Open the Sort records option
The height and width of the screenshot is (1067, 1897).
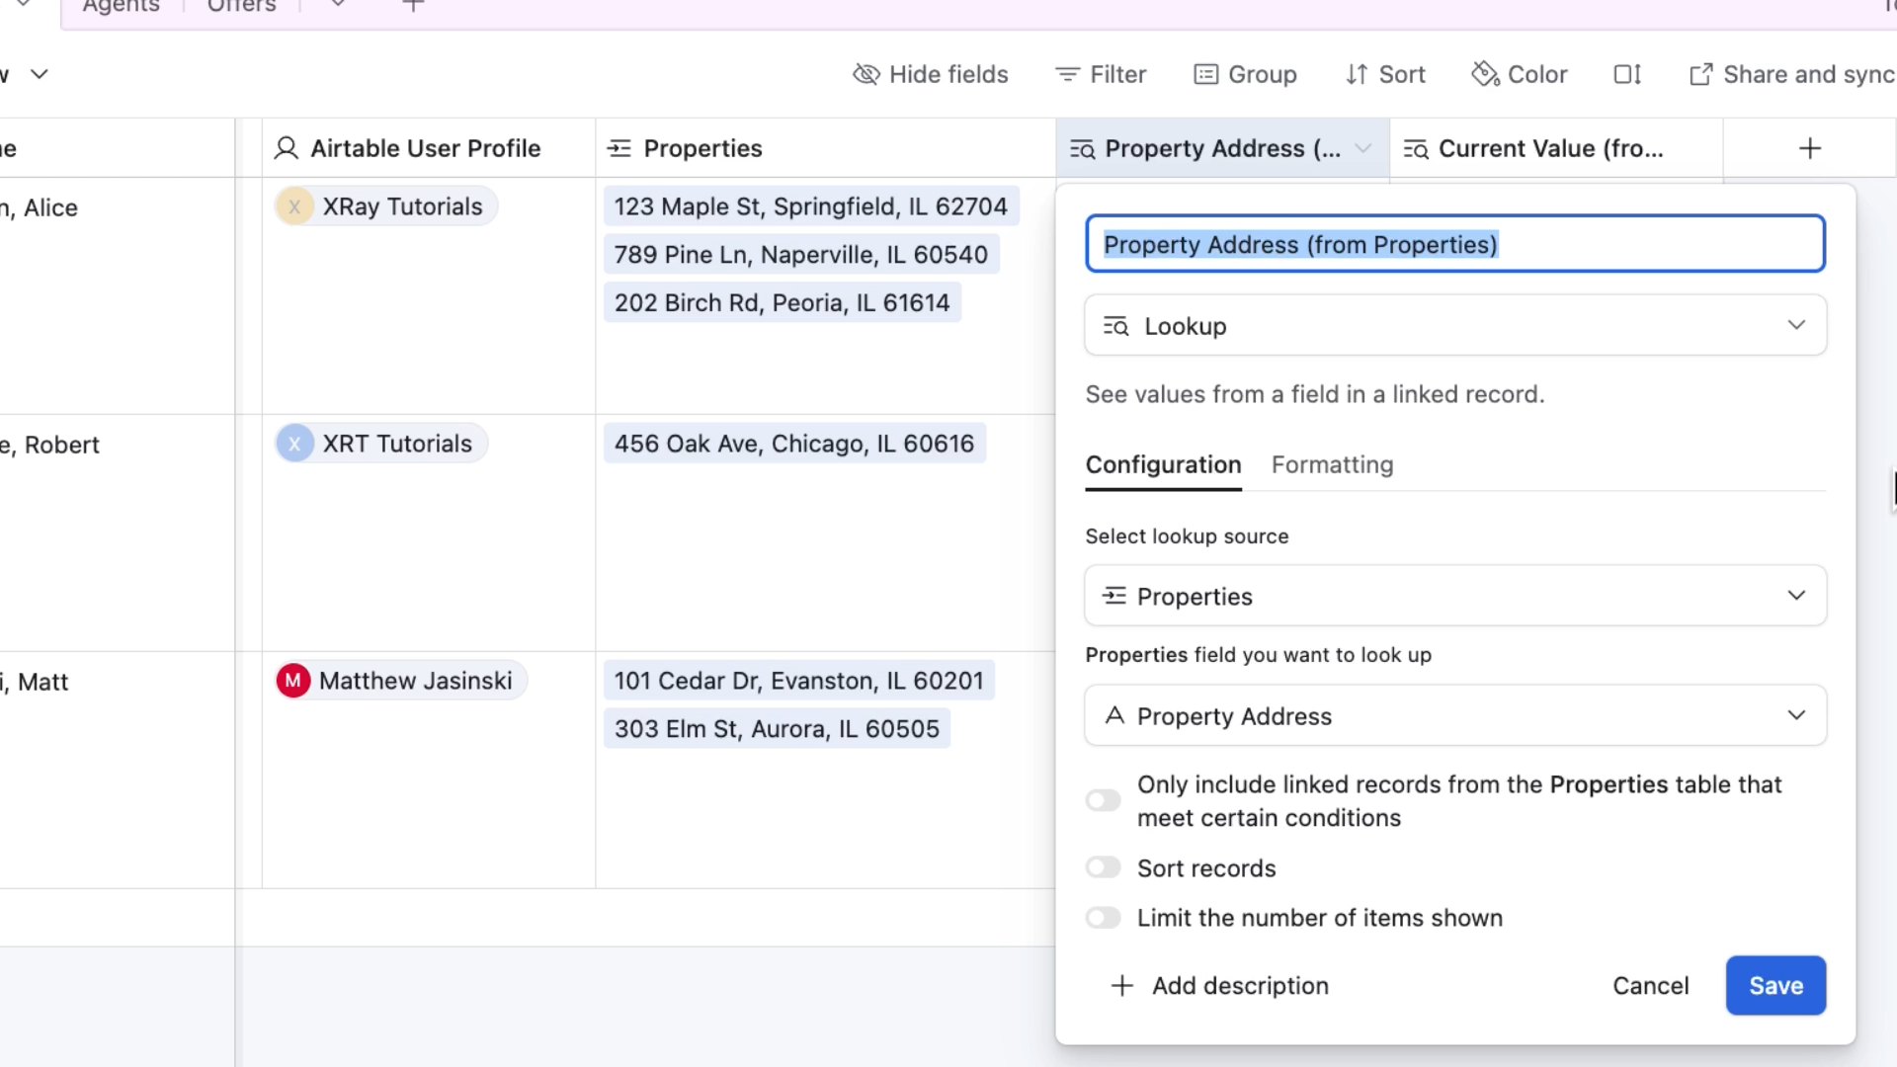coord(1385,74)
